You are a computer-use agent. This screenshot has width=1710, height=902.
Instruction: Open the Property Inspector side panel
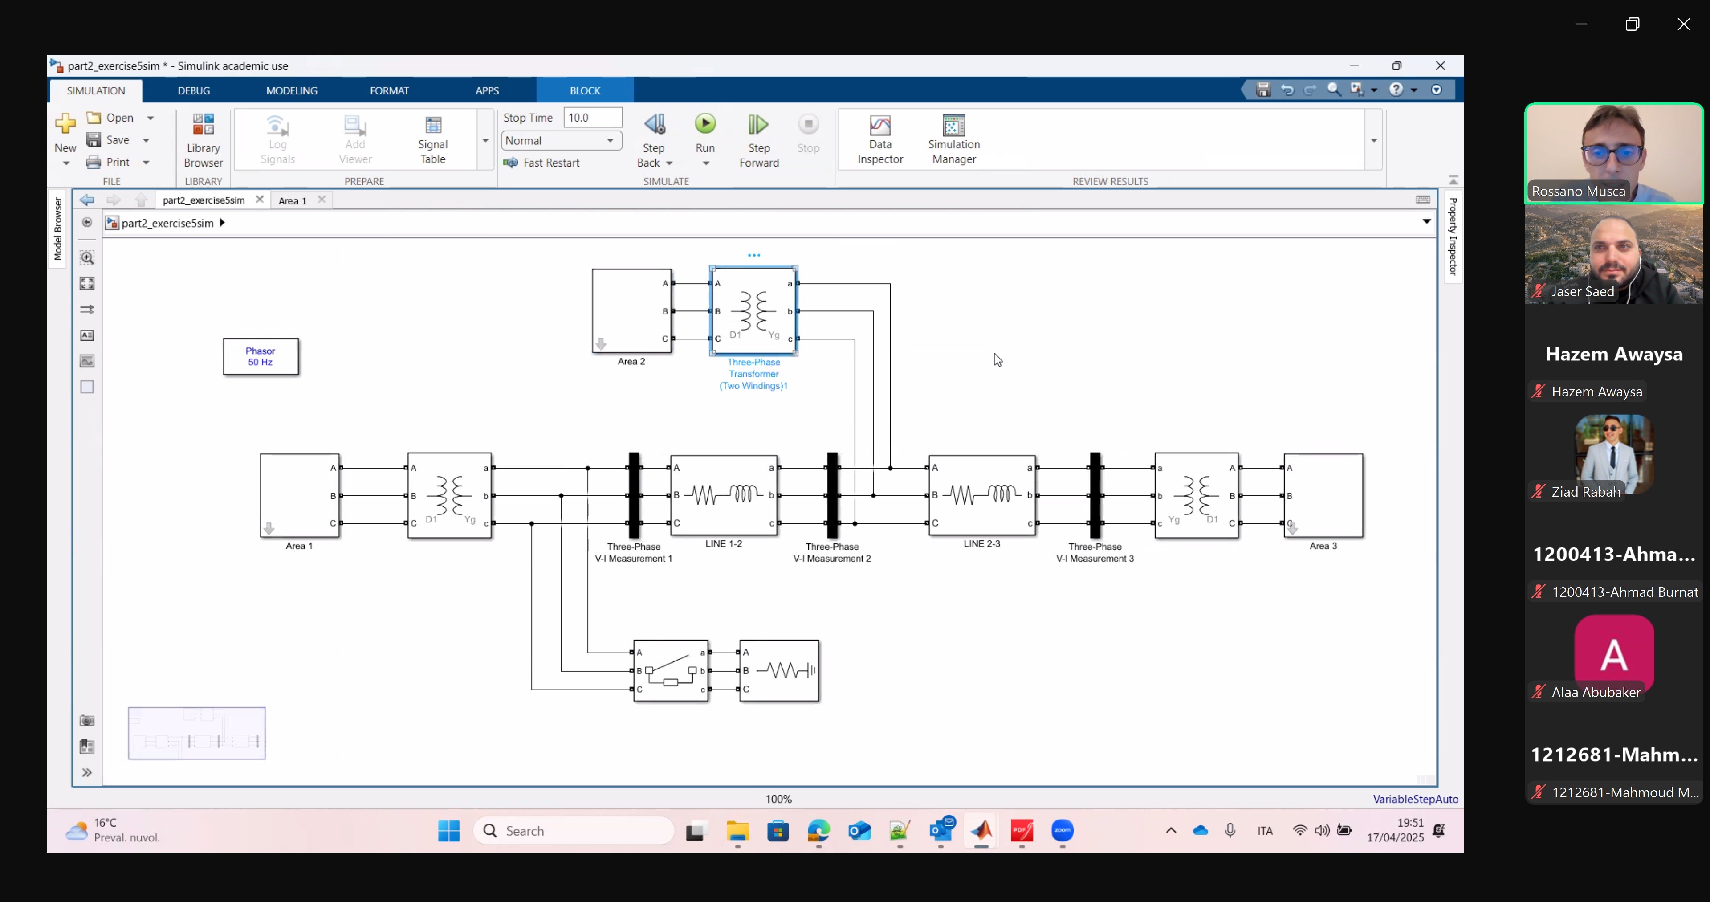[1453, 237]
